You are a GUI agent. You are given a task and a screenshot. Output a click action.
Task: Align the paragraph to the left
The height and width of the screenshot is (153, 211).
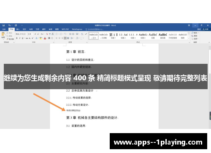(x=57, y=38)
